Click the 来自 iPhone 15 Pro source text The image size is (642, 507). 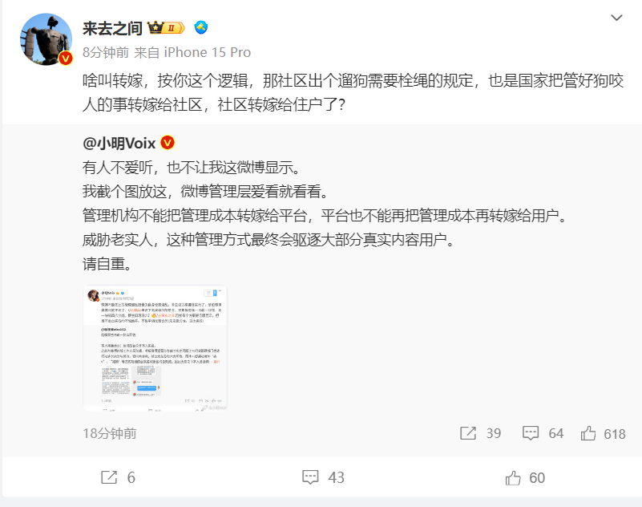pos(192,52)
